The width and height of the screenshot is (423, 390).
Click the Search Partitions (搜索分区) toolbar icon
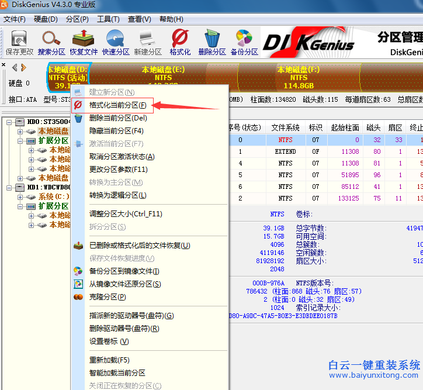pyautogui.click(x=51, y=42)
